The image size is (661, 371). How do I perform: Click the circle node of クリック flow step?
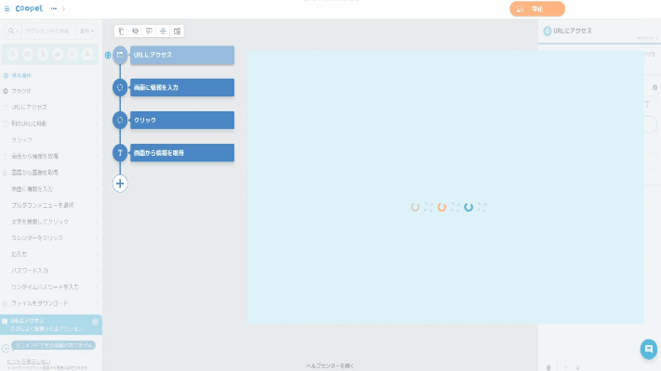click(120, 121)
